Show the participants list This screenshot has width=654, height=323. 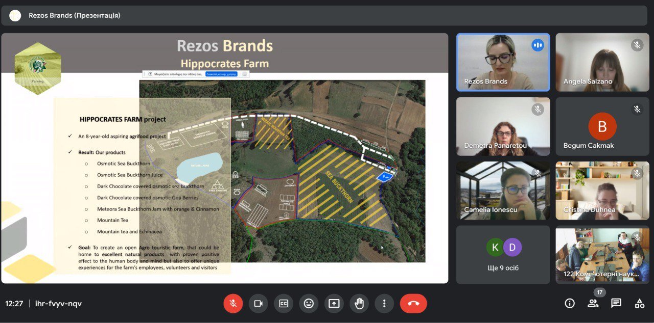click(x=593, y=304)
